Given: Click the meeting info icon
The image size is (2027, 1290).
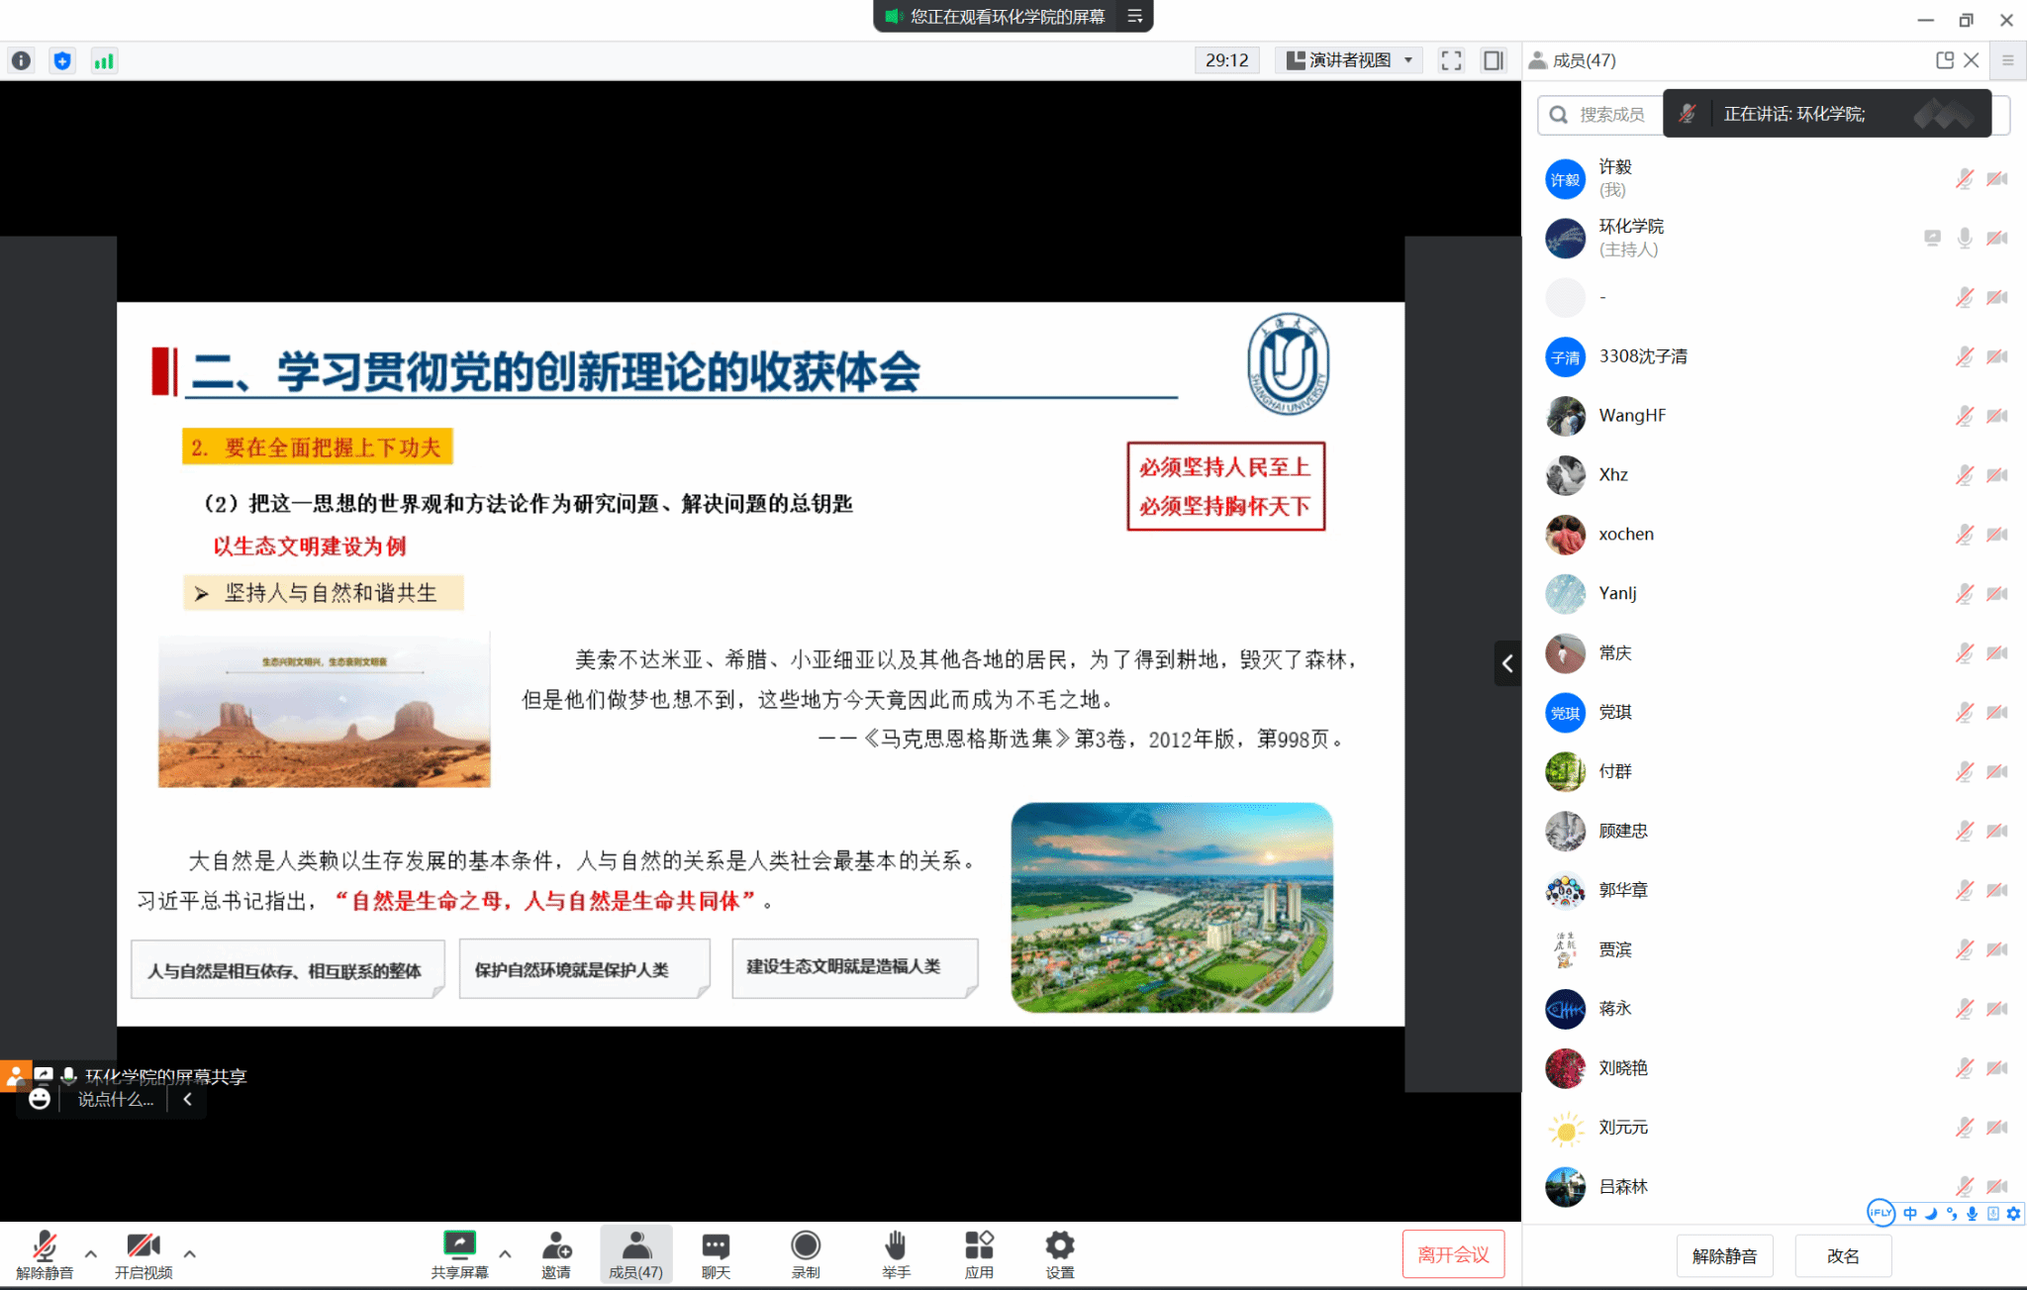Looking at the screenshot, I should pyautogui.click(x=21, y=60).
